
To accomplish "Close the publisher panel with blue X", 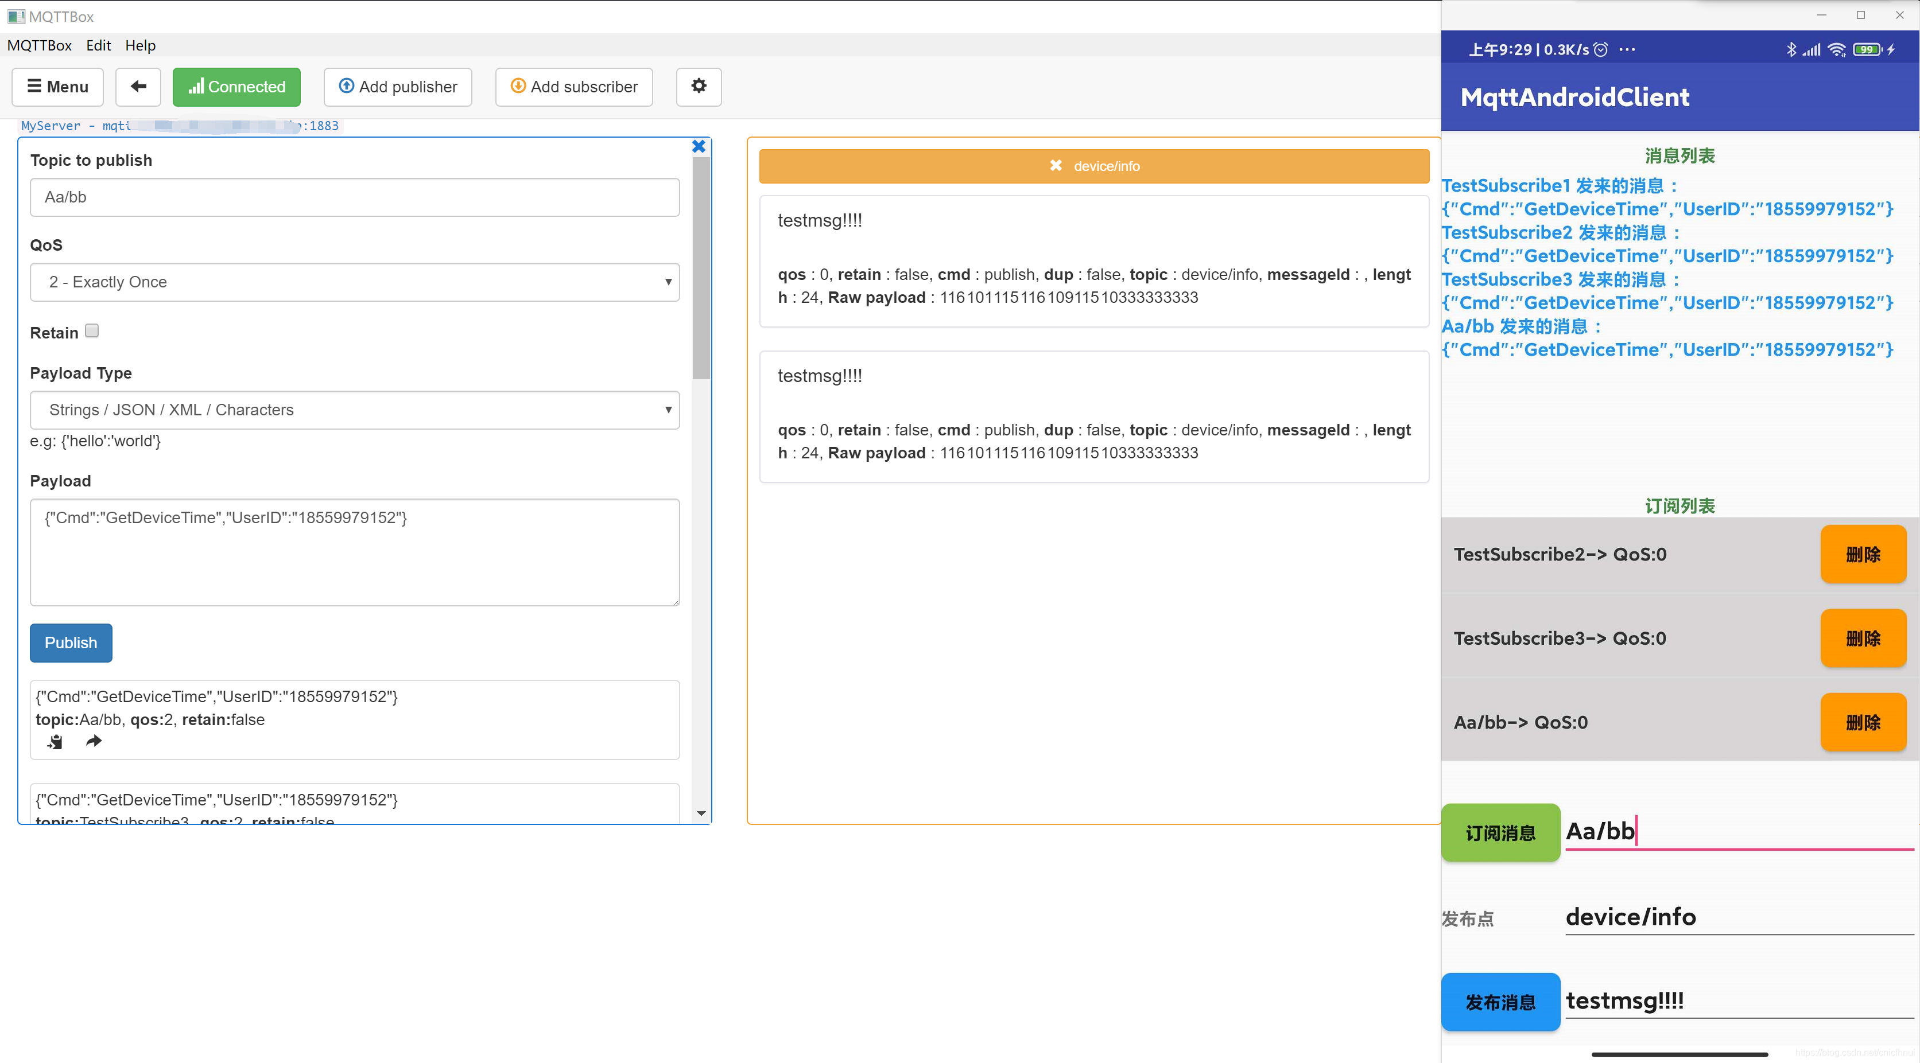I will click(699, 146).
